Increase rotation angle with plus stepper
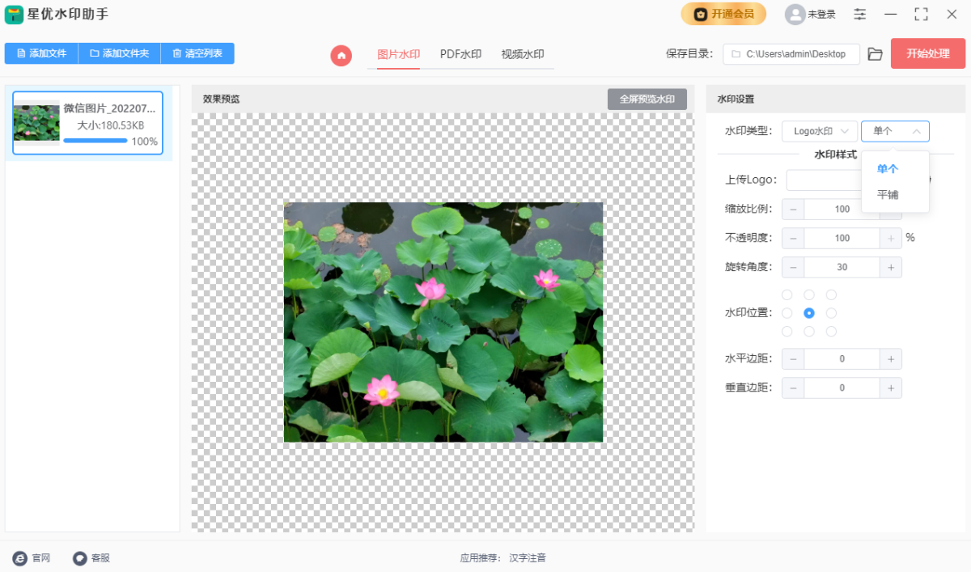The height and width of the screenshot is (572, 971). click(x=891, y=268)
